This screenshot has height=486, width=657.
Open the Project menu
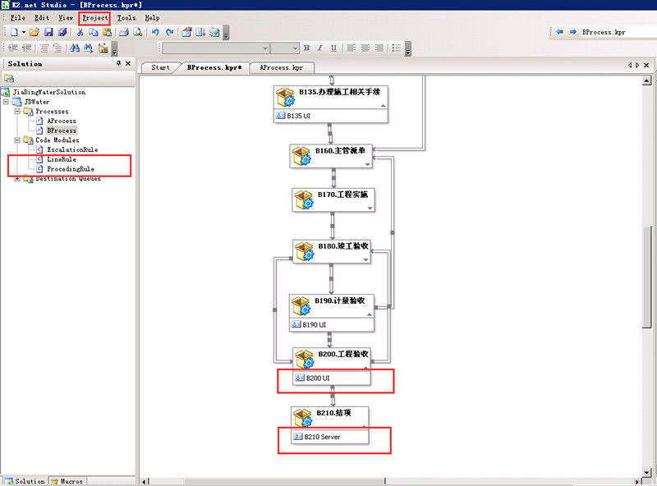coord(95,17)
